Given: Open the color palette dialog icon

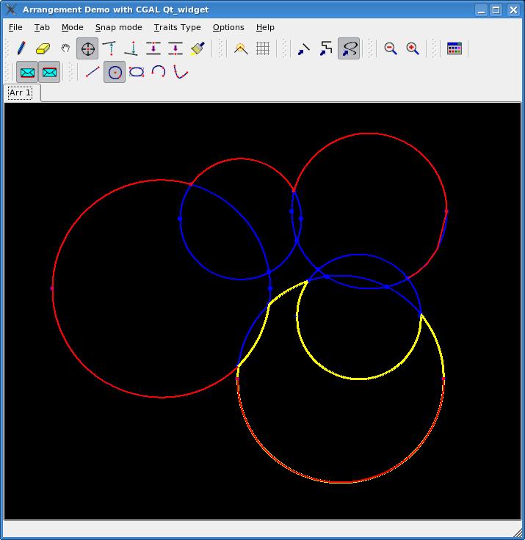Looking at the screenshot, I should 455,49.
